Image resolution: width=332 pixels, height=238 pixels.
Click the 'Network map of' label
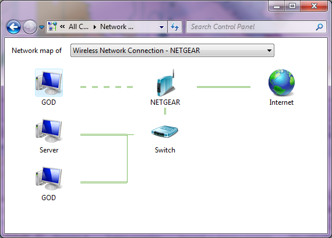37,51
